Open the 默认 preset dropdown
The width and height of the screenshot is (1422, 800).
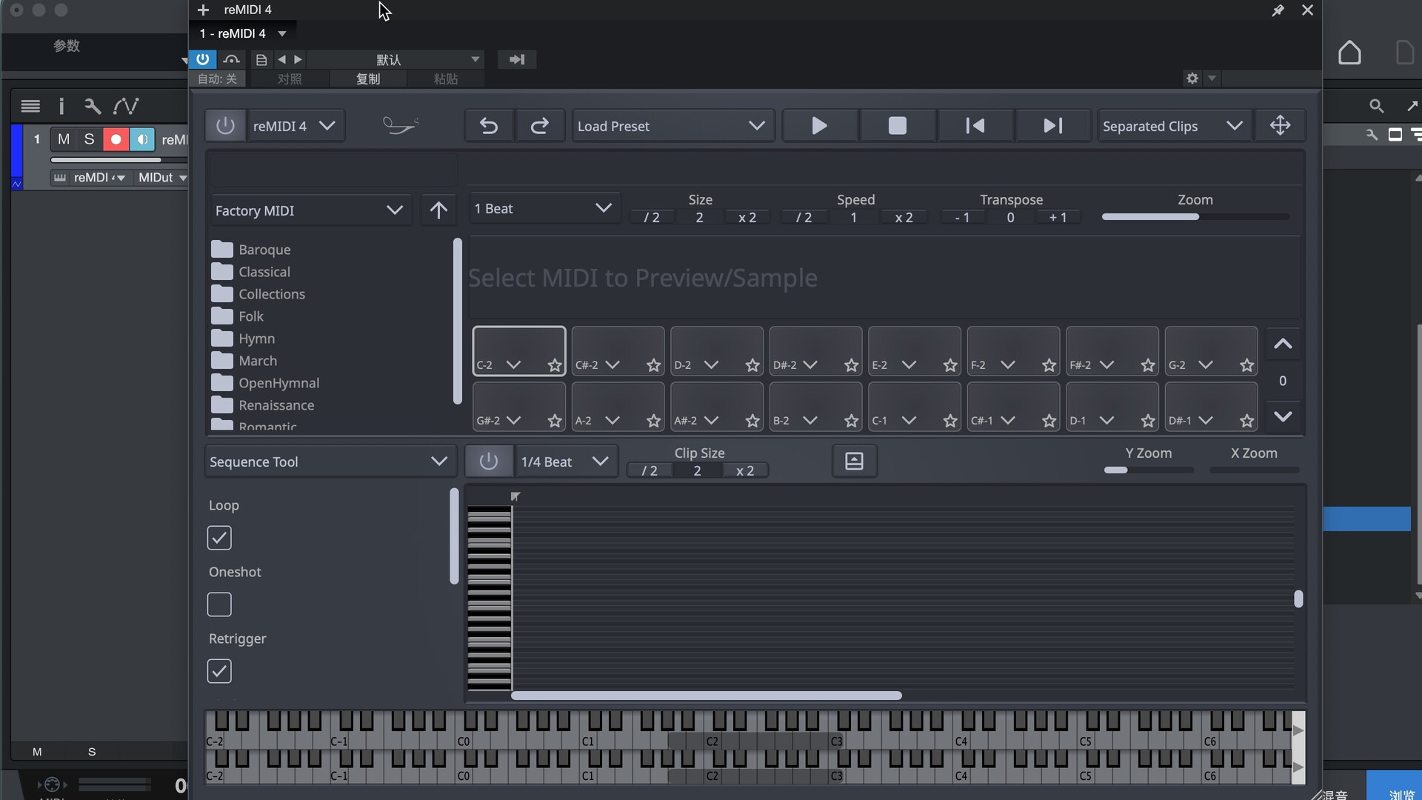coord(395,59)
